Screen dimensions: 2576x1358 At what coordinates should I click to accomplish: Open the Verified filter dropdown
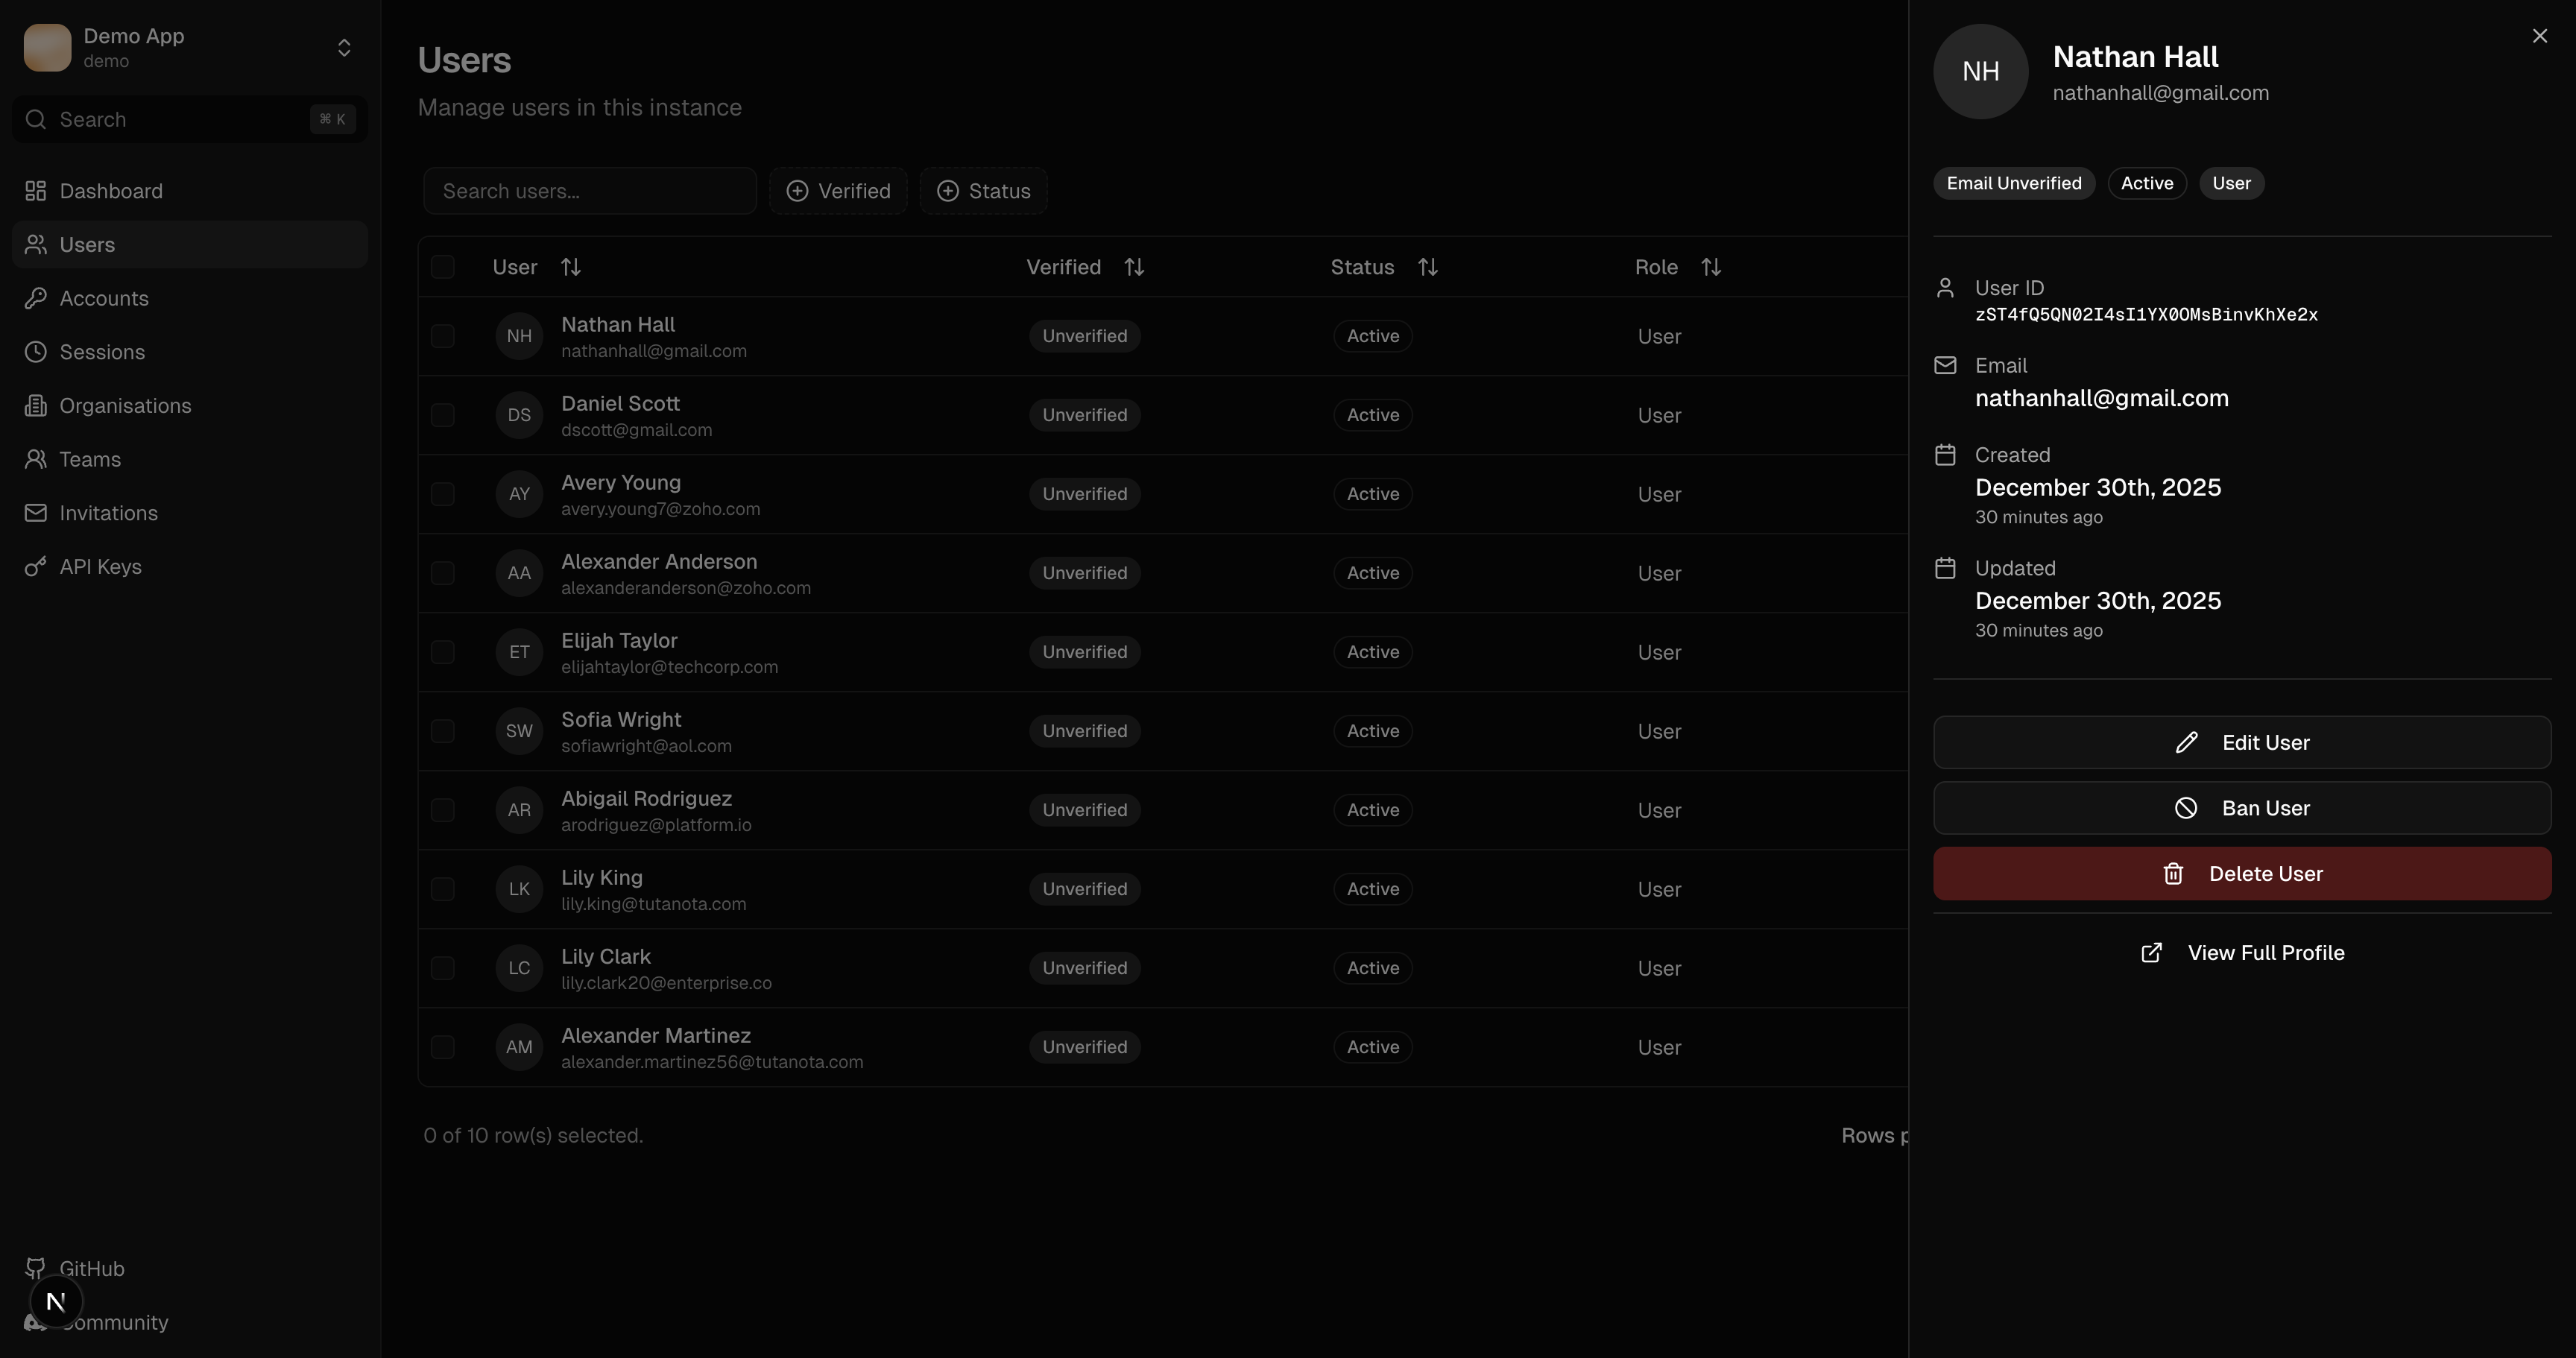click(838, 190)
